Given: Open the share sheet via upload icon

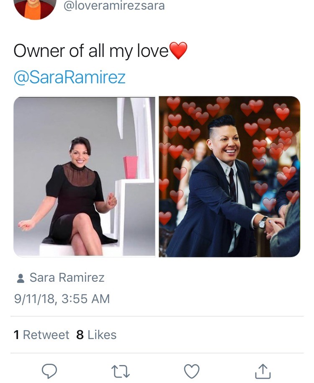Looking at the screenshot, I should [263, 370].
